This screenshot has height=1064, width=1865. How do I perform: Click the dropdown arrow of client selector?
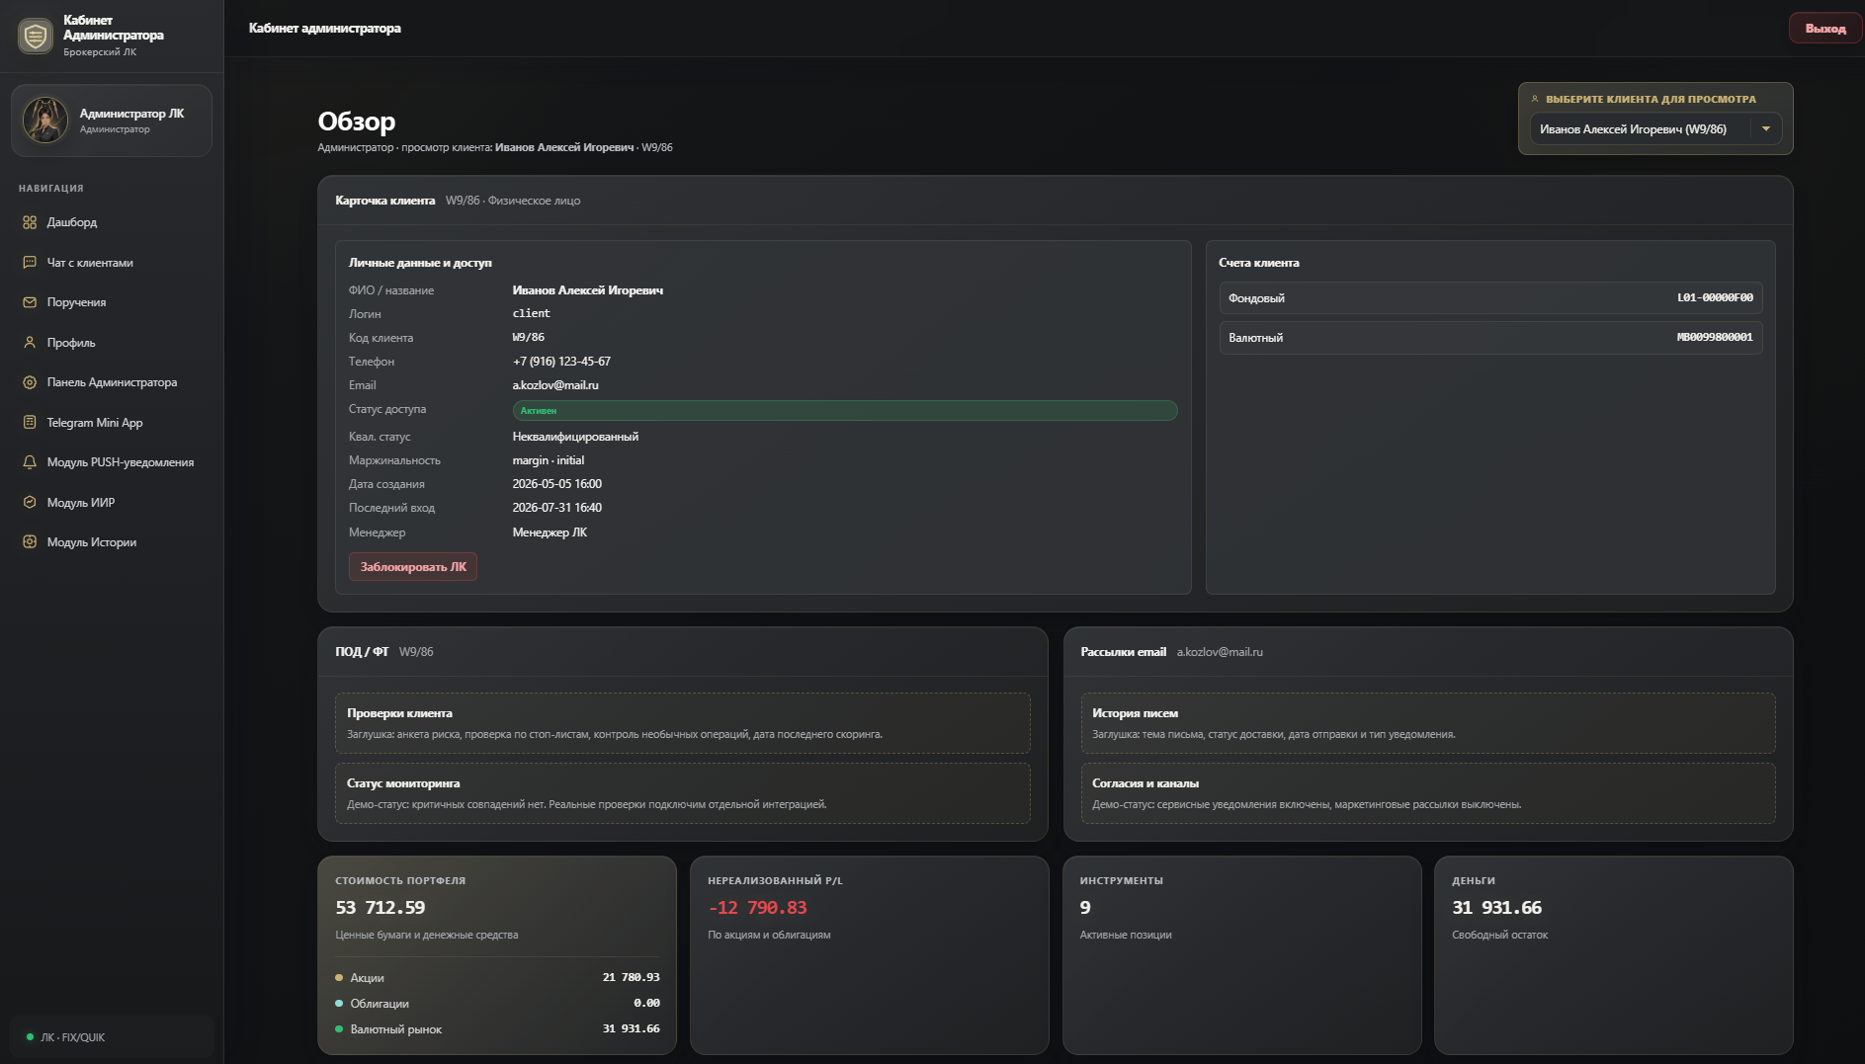point(1766,129)
